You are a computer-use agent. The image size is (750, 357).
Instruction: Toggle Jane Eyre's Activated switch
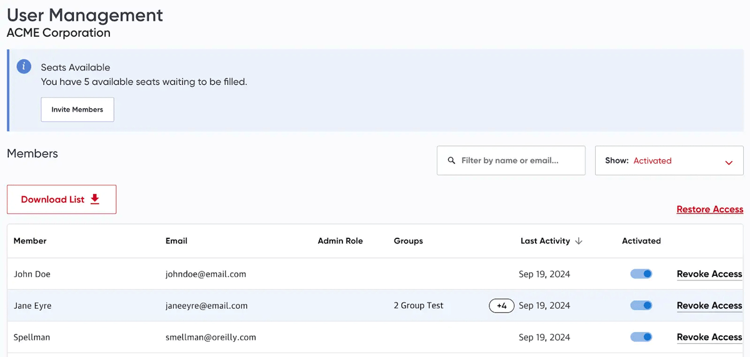[641, 305]
